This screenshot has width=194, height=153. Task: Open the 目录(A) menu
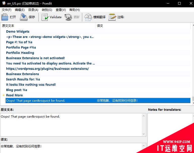[33, 10]
